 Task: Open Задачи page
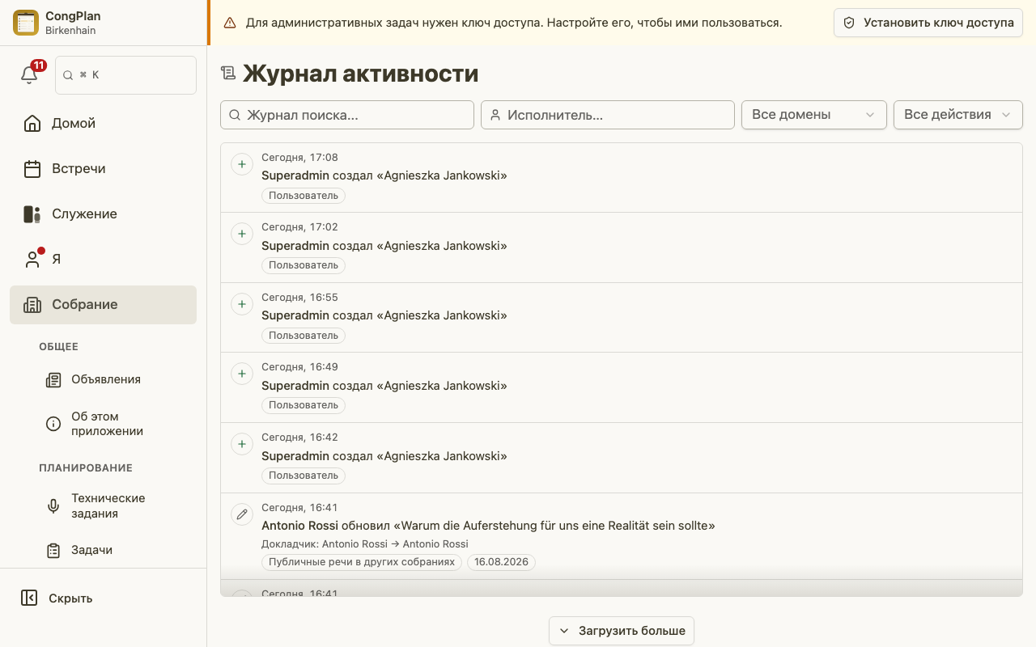pos(116,550)
